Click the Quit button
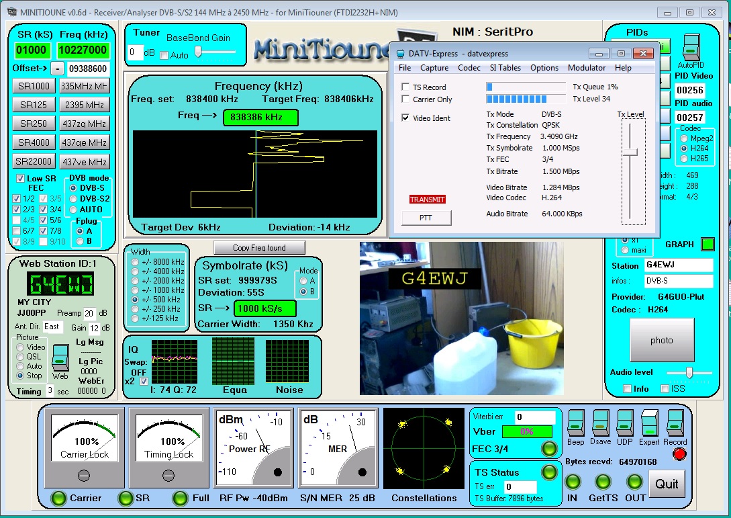The image size is (731, 518). [x=667, y=484]
